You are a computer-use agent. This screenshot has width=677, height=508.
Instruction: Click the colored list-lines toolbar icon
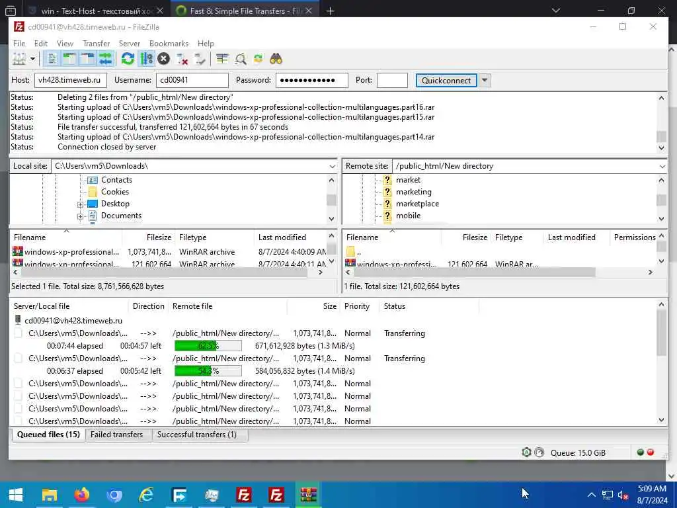pos(222,59)
